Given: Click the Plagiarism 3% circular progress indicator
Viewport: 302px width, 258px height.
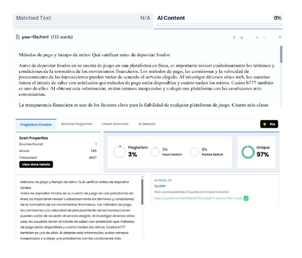Looking at the screenshot, I should pyautogui.click(x=119, y=152).
